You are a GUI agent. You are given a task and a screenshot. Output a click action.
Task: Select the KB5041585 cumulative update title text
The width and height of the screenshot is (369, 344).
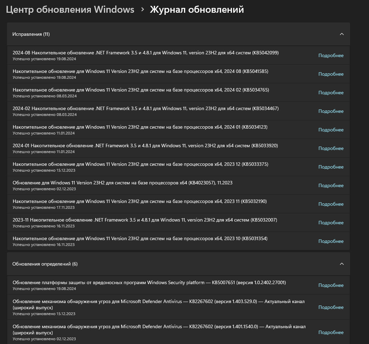[x=140, y=71]
